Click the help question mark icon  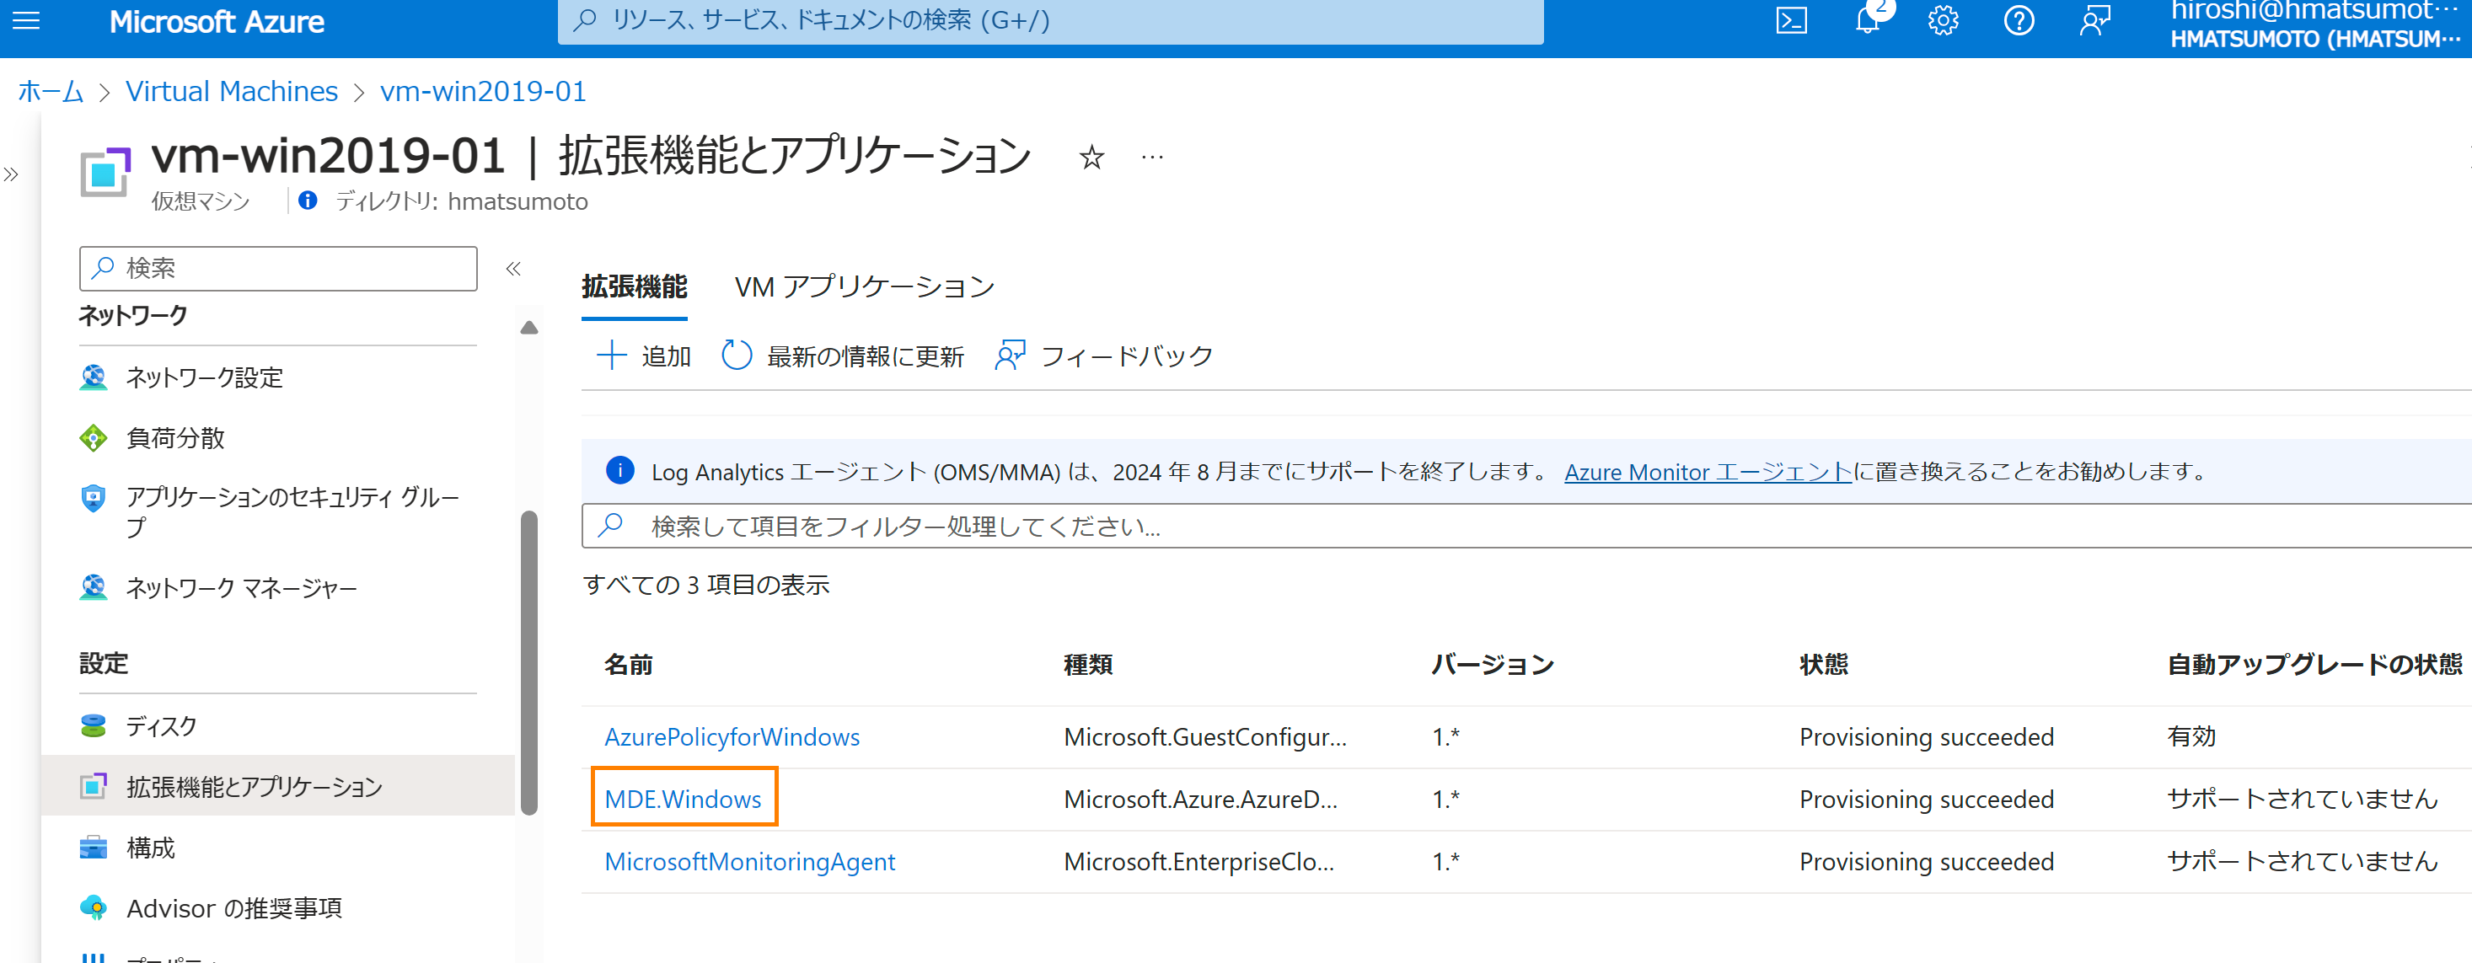pos(2019,21)
